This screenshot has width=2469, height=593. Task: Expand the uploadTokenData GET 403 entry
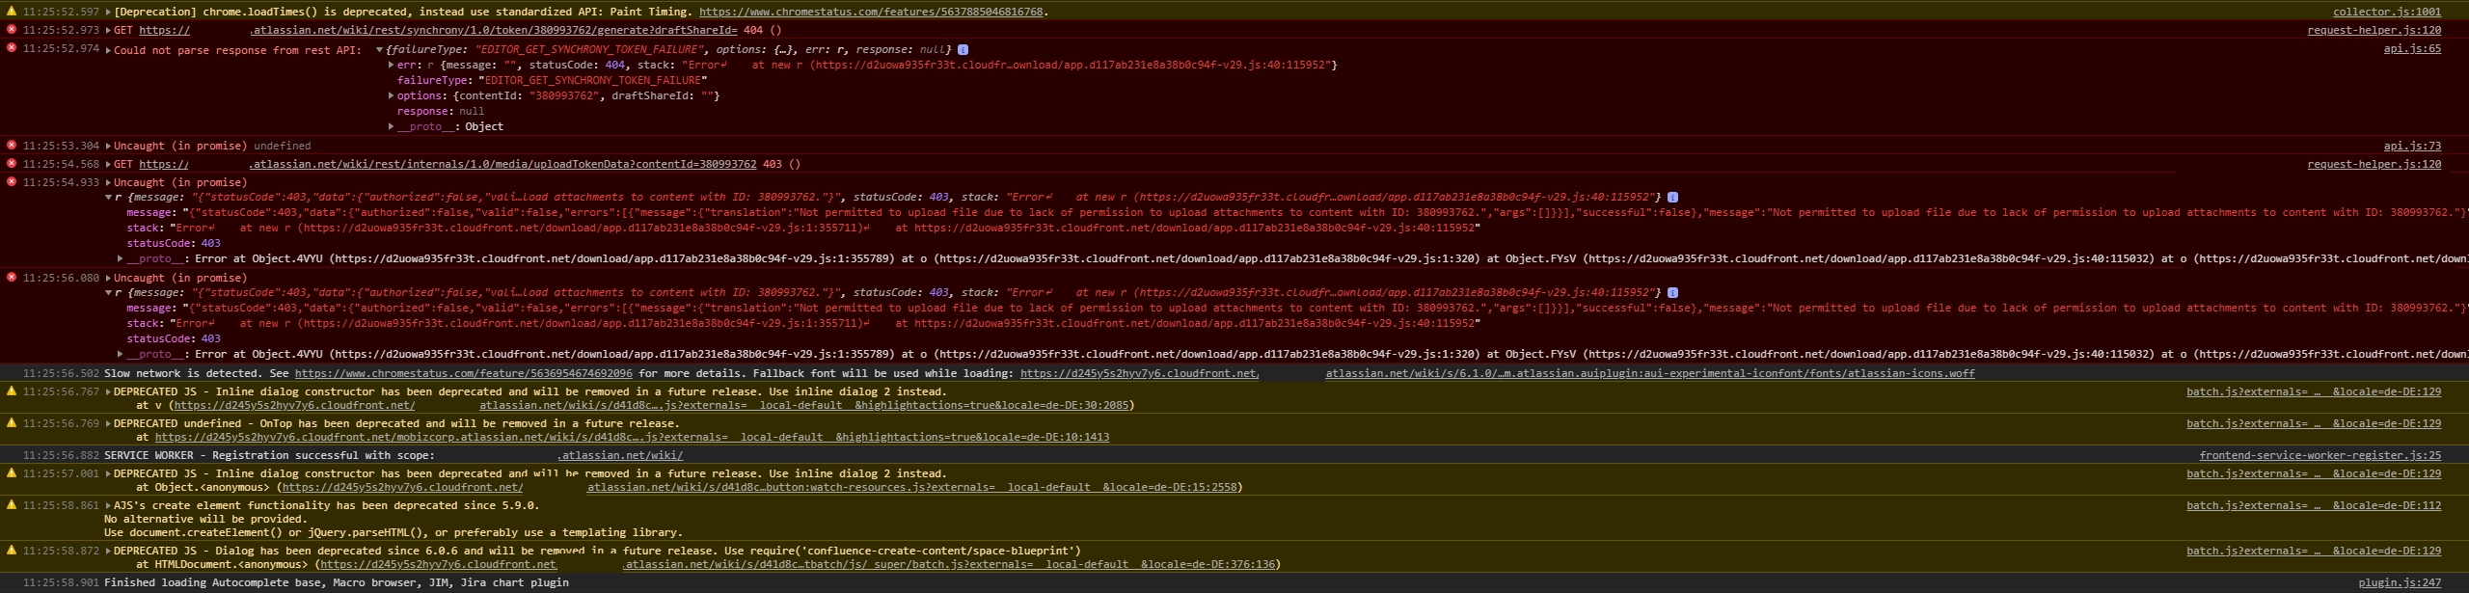(x=108, y=165)
